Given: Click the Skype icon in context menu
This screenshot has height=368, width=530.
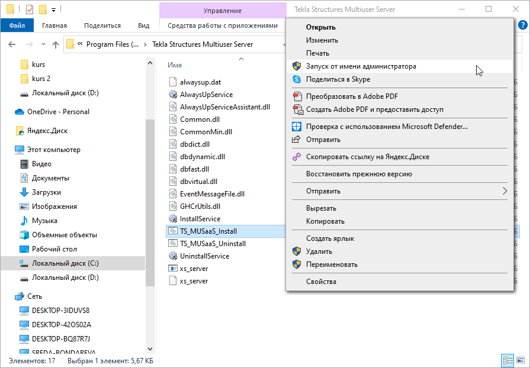Looking at the screenshot, I should pyautogui.click(x=297, y=79).
